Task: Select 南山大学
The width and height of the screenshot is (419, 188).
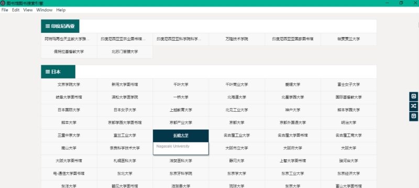Action: (69, 148)
